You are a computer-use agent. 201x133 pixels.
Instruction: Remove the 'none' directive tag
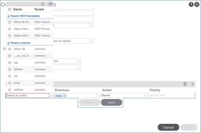click(65, 96)
